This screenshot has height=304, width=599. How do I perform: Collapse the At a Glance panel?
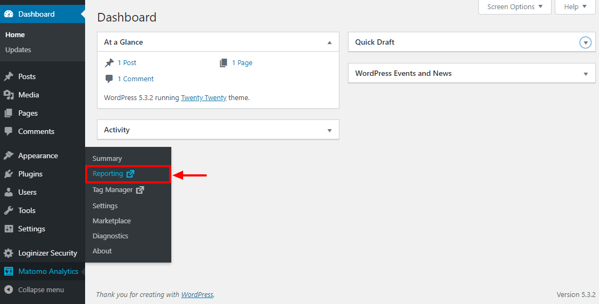click(330, 43)
